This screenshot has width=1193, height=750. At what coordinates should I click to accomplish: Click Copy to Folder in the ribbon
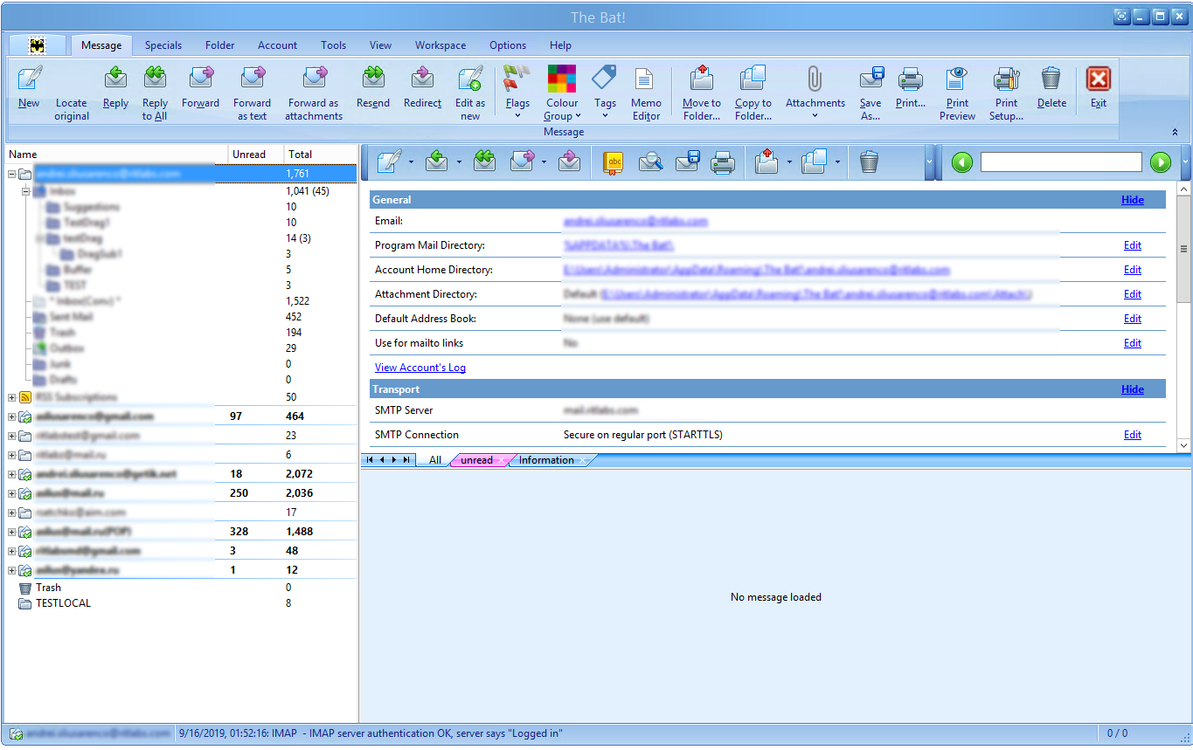coord(753,93)
